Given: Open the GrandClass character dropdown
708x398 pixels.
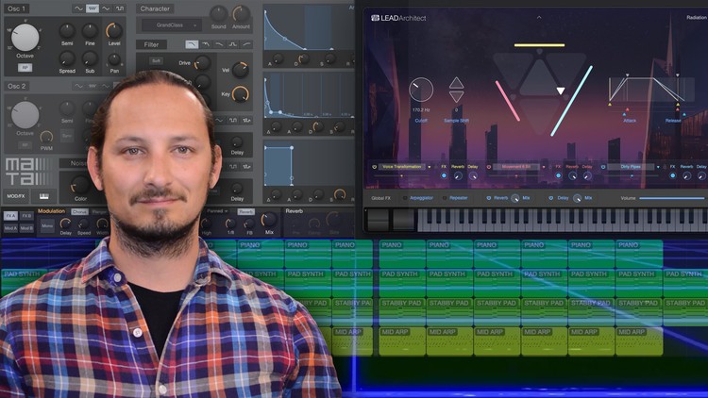Looking at the screenshot, I should [x=170, y=25].
